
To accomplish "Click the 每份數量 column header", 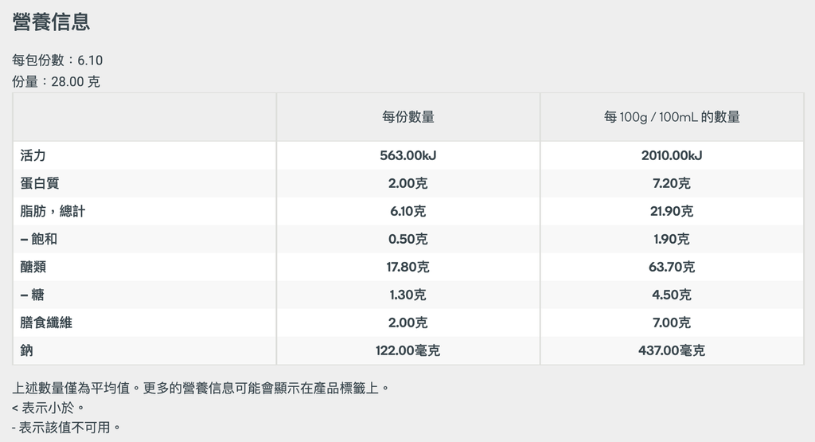I will [408, 117].
